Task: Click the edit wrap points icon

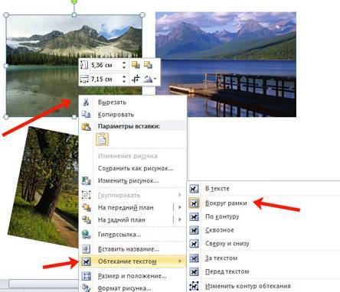Action: coord(194,286)
